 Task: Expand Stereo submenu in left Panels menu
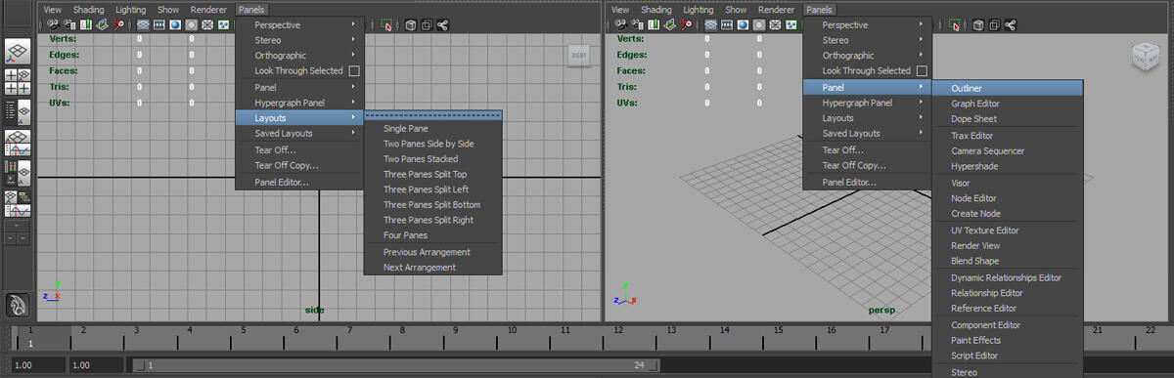click(300, 40)
